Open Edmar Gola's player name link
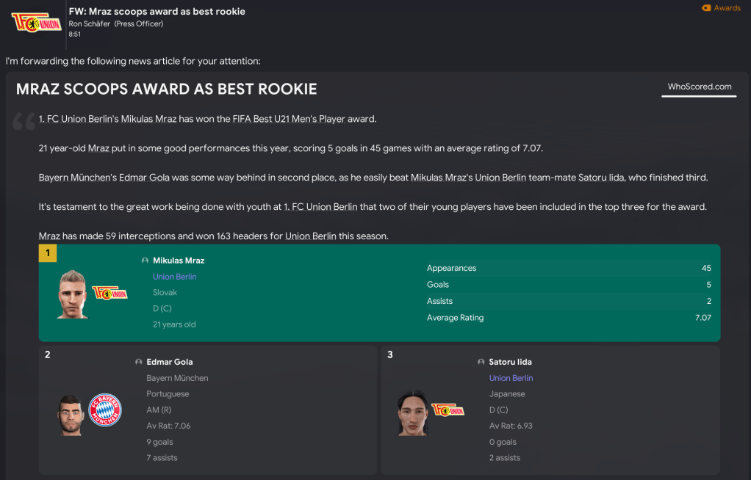The height and width of the screenshot is (480, 751). (170, 362)
